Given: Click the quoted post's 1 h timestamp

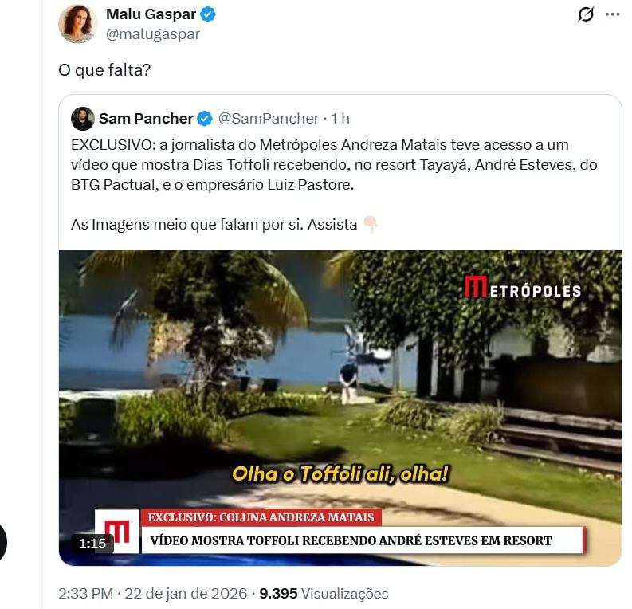Looking at the screenshot, I should click(x=340, y=119).
